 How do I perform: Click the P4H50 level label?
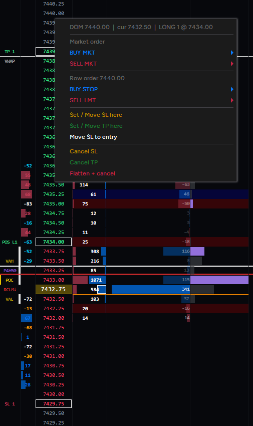[x=10, y=271]
